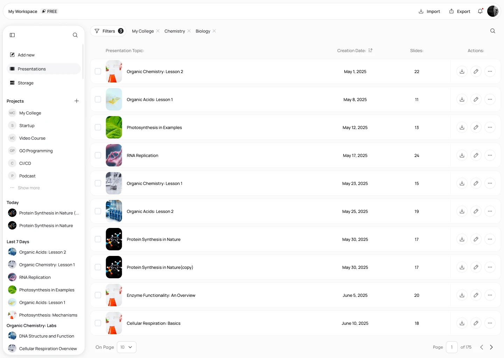Click the page number input field
Screen dimensions: 504x358
pyautogui.click(x=451, y=347)
